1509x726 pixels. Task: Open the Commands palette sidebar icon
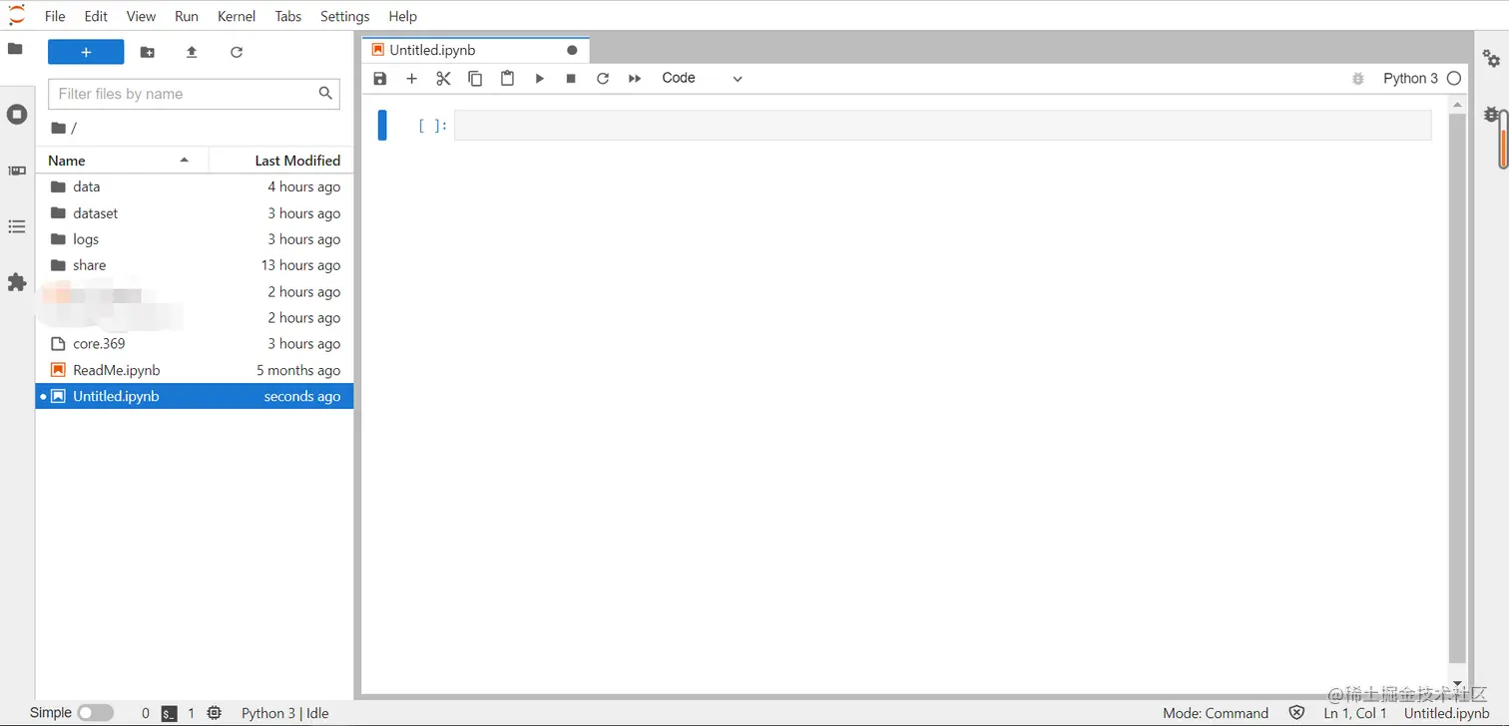[x=17, y=171]
